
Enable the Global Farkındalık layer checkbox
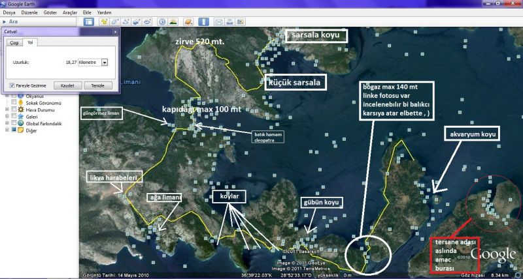[14, 123]
